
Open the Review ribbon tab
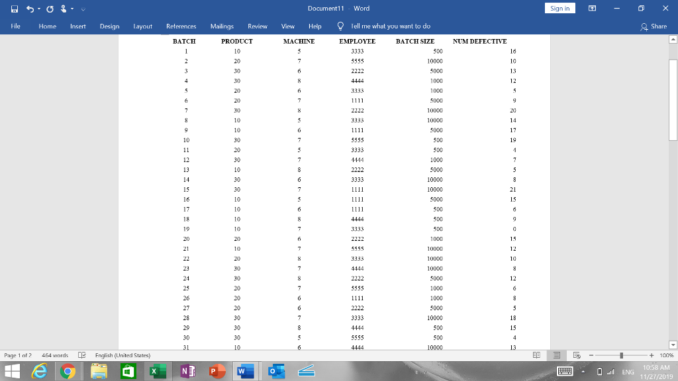[258, 26]
